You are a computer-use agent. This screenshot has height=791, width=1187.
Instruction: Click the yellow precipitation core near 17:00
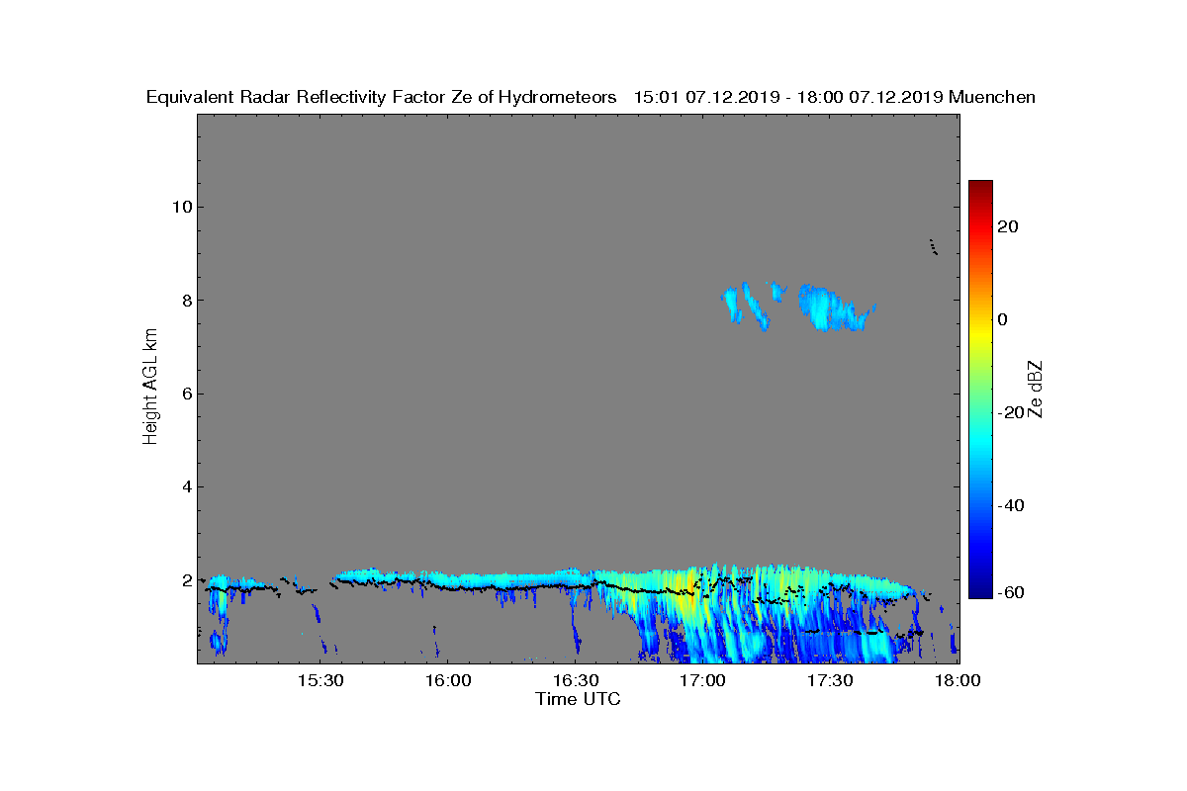click(685, 593)
